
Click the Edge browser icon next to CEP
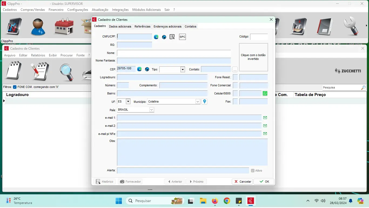pos(139,69)
